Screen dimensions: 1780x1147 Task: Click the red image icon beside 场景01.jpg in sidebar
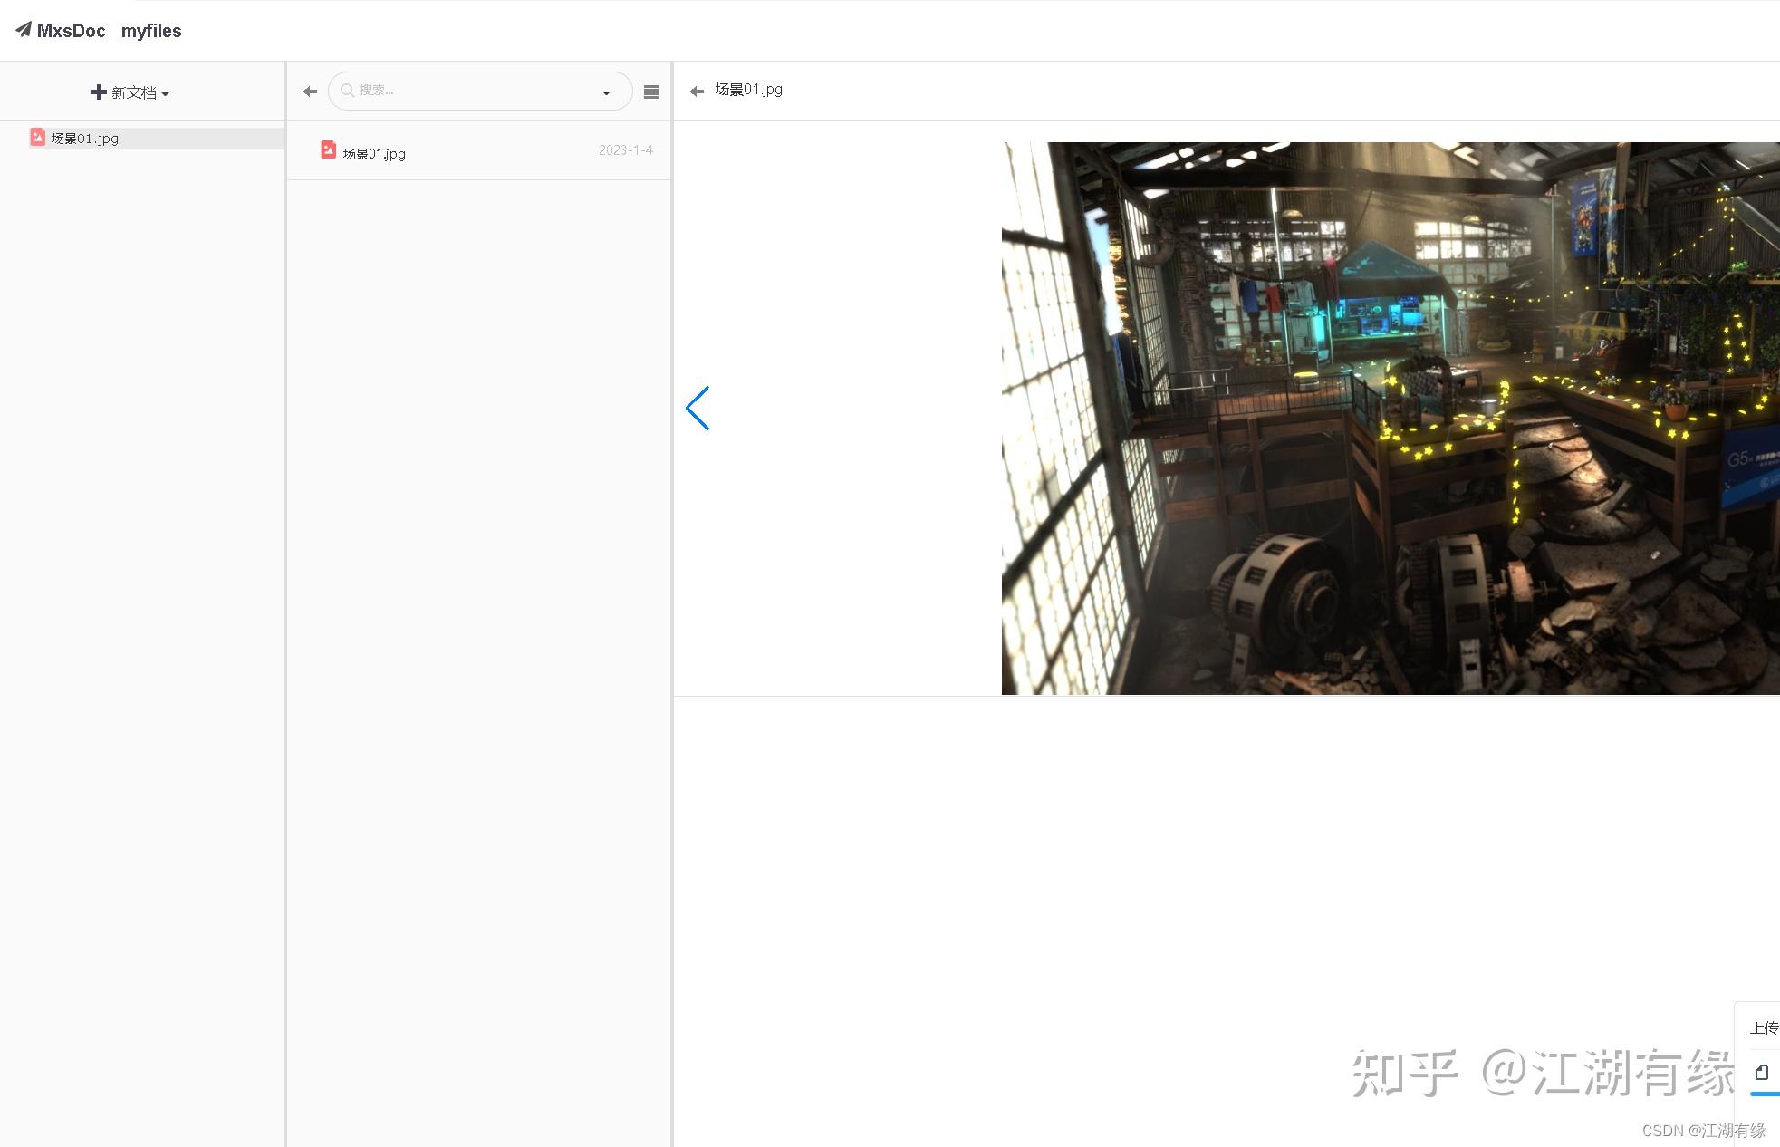coord(37,137)
